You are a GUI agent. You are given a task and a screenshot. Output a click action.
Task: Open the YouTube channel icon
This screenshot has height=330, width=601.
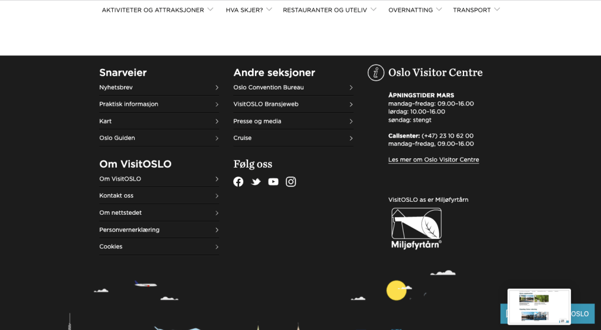click(273, 182)
